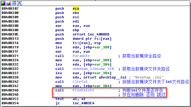191x107 pixels.
Task: Click the unknown_libname_120 call target
Action: 93,69
